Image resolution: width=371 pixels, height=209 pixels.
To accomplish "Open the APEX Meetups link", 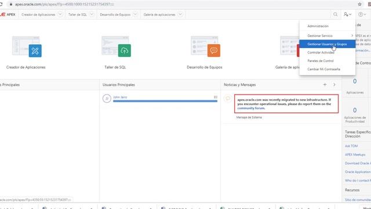I will (x=355, y=154).
